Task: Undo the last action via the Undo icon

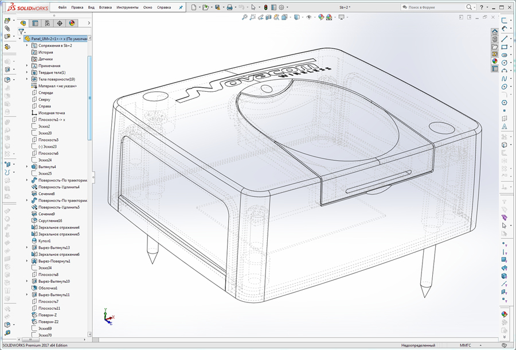Action: point(241,7)
